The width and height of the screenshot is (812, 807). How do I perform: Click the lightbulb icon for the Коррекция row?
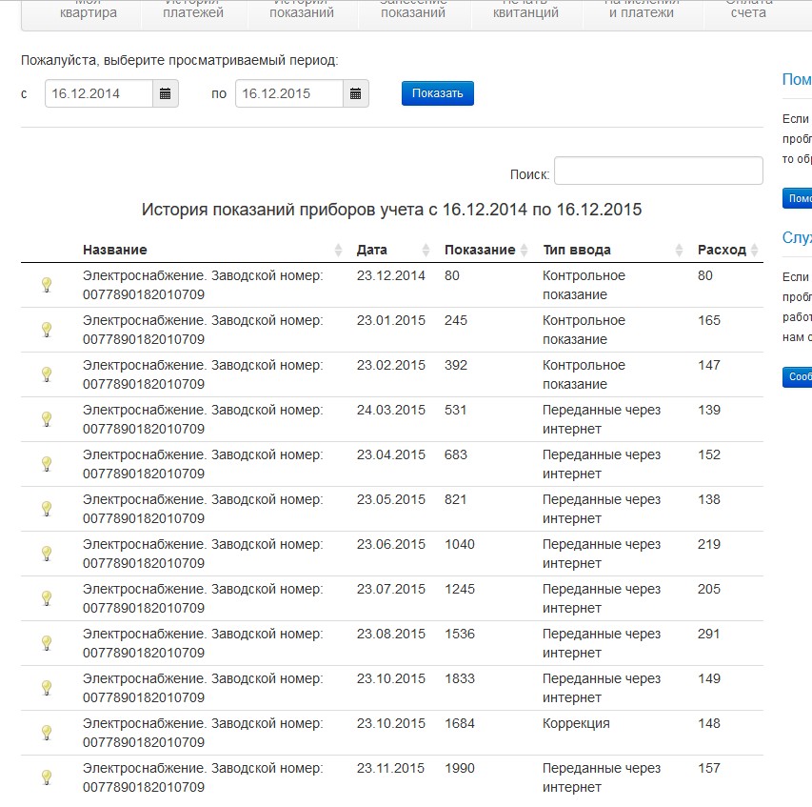46,733
